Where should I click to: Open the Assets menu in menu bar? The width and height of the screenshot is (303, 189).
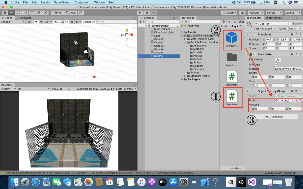click(45, 2)
